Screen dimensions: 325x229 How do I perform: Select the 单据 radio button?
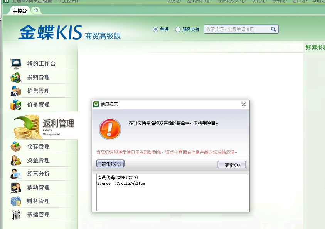tap(155, 29)
